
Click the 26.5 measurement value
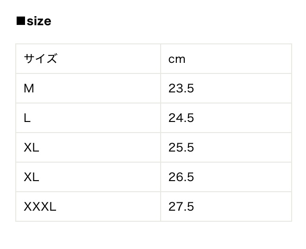[x=181, y=177]
